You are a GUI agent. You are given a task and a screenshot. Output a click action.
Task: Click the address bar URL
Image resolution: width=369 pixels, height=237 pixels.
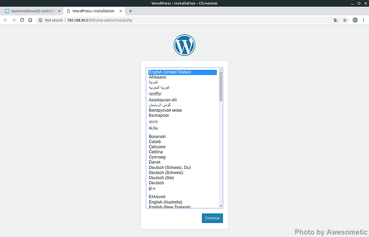click(x=100, y=20)
